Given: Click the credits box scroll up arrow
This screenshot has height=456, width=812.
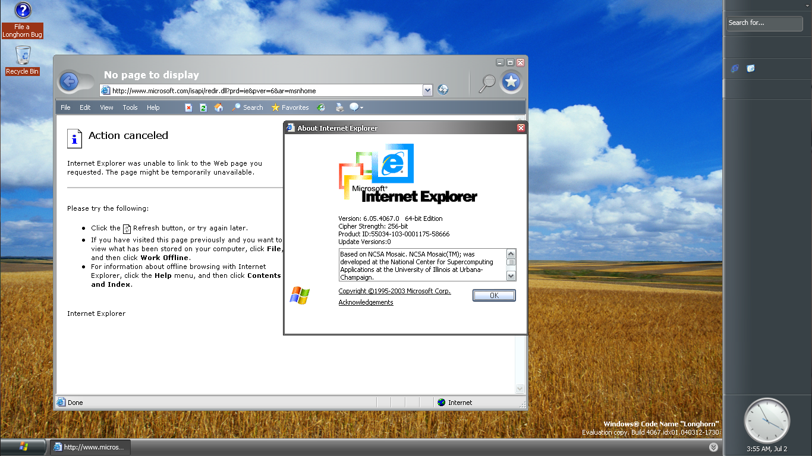Looking at the screenshot, I should (x=511, y=254).
